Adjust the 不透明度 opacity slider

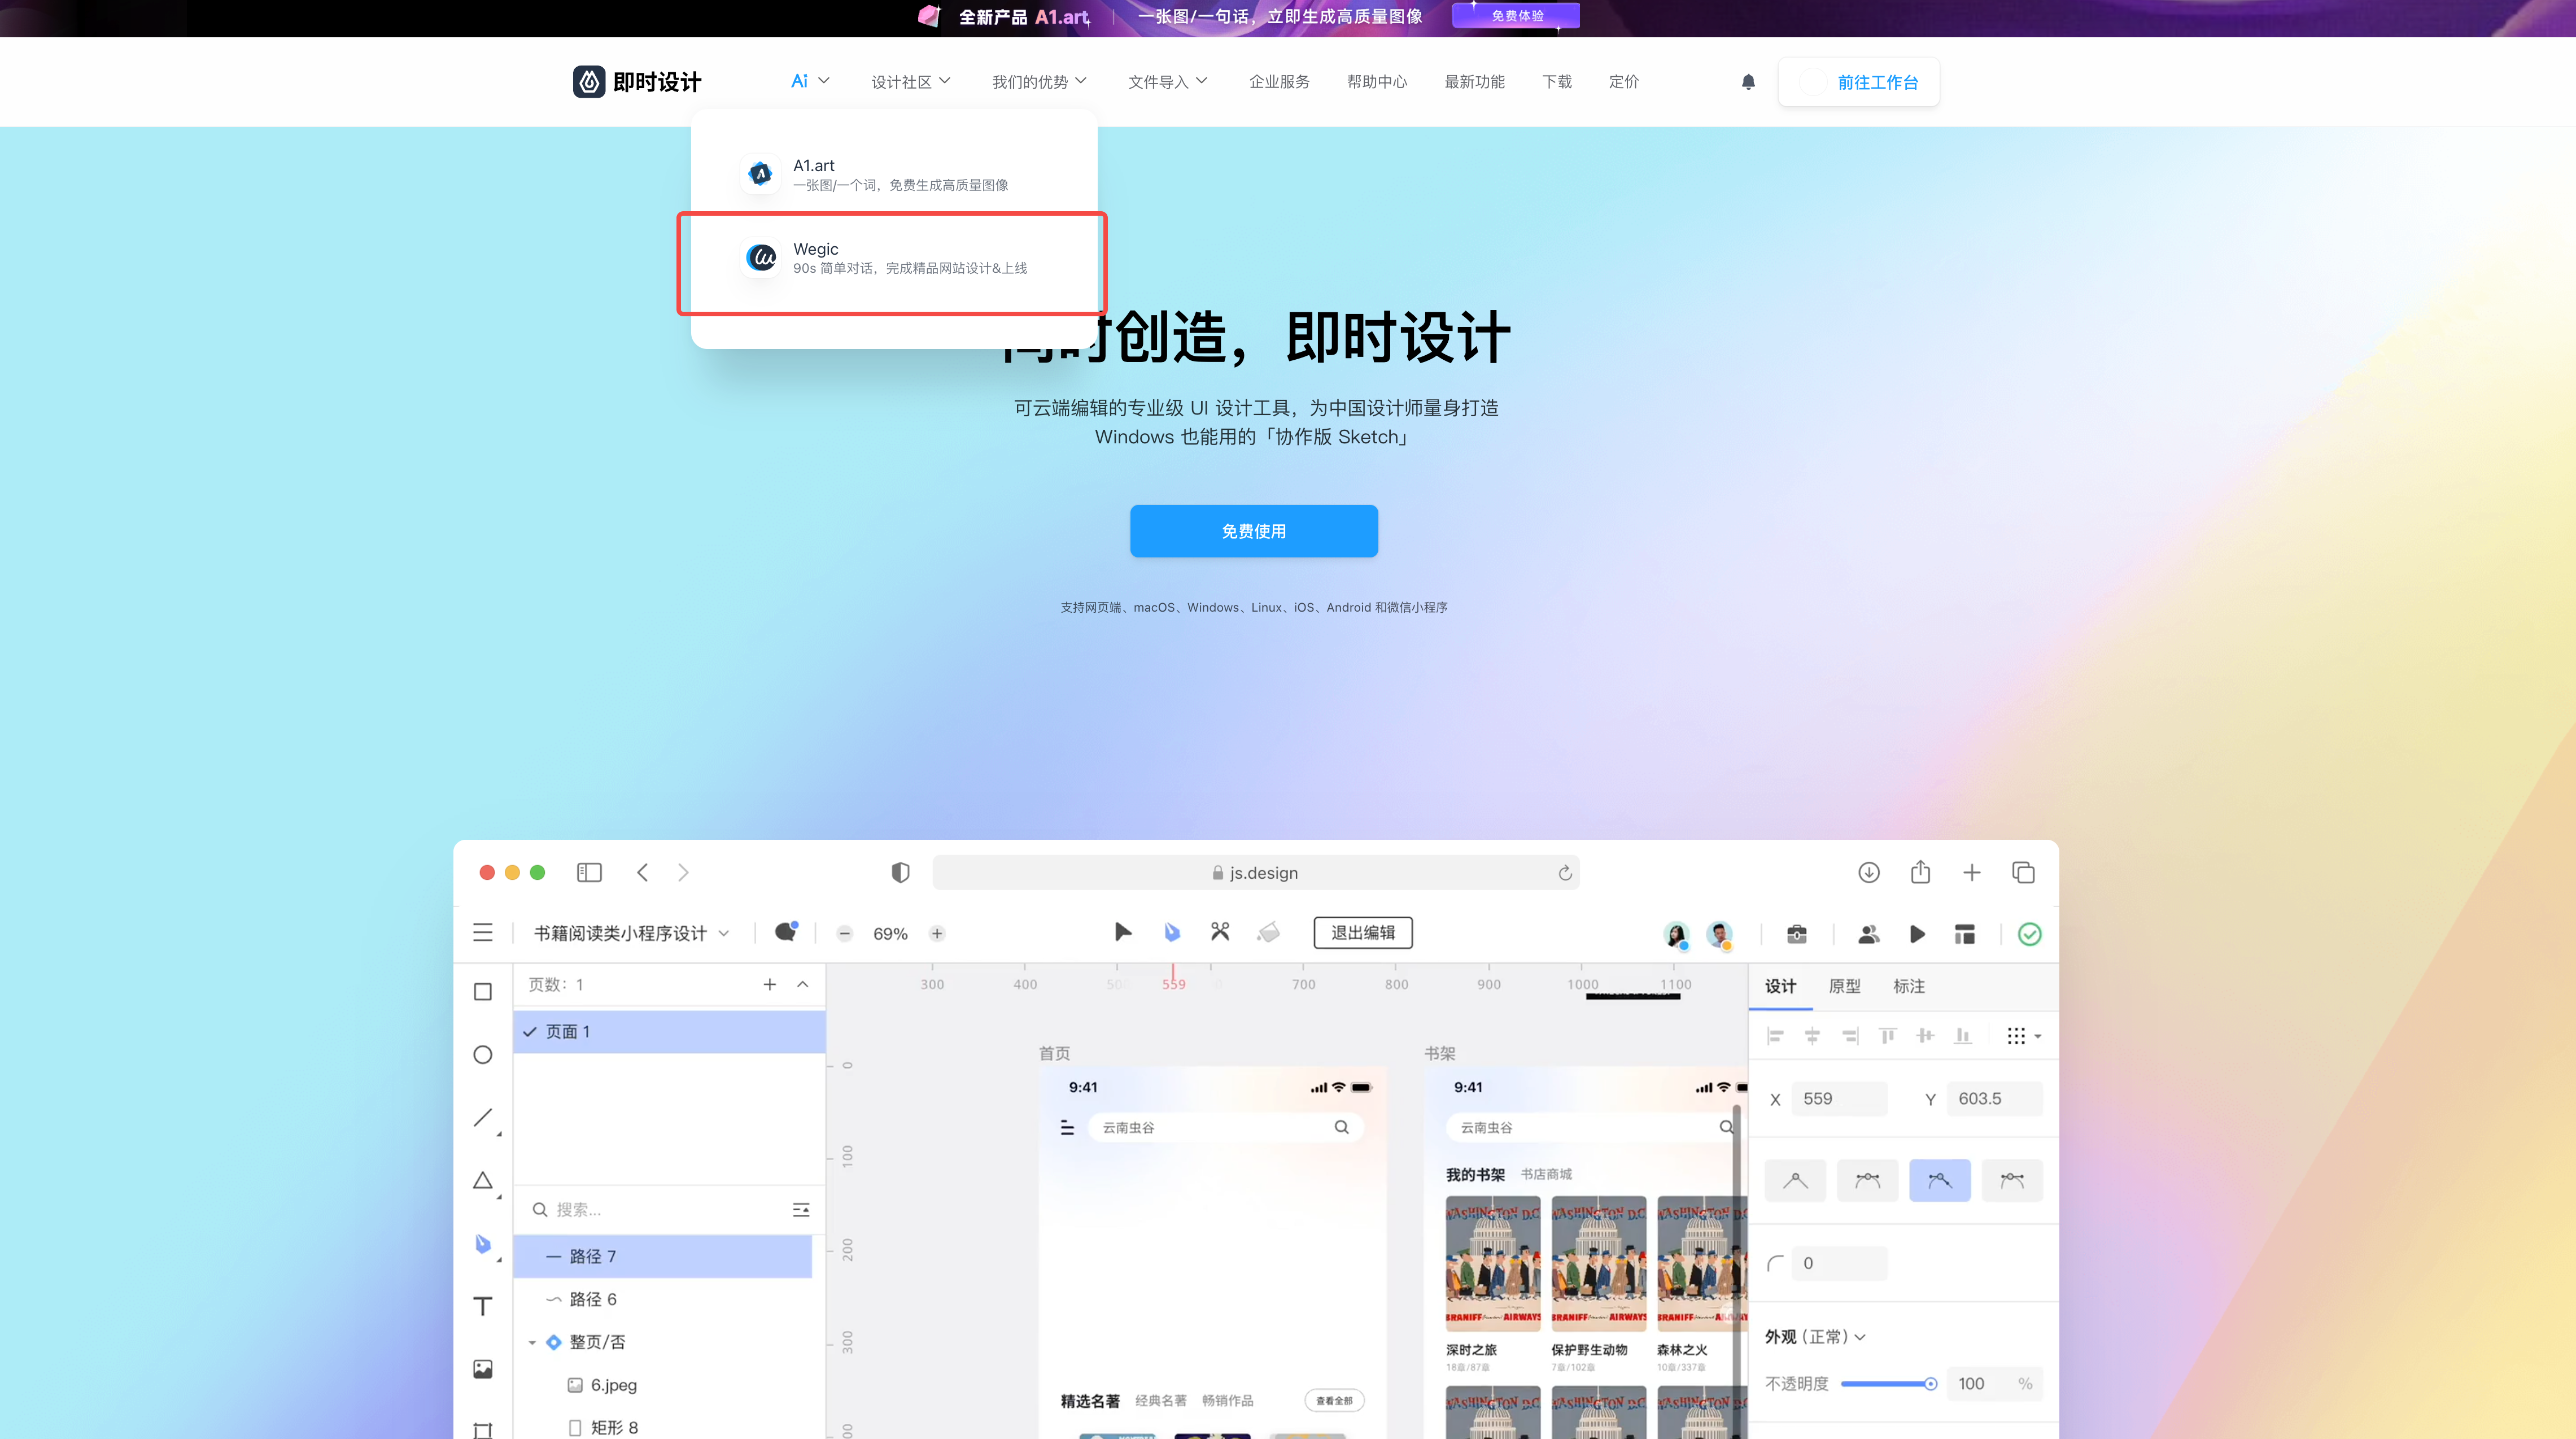[x=1930, y=1384]
